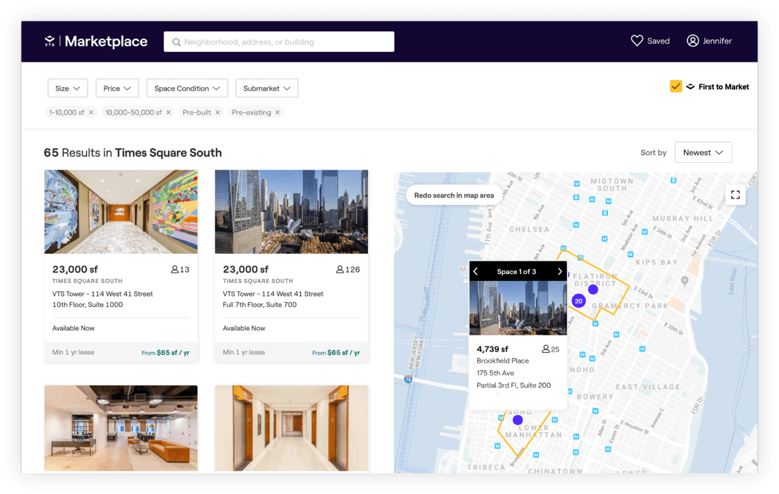Open the Submarket filter dropdown
The width and height of the screenshot is (779, 494).
267,89
